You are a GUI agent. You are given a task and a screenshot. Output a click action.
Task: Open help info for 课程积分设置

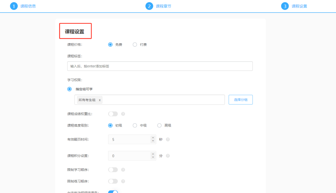pyautogui.click(x=168, y=156)
